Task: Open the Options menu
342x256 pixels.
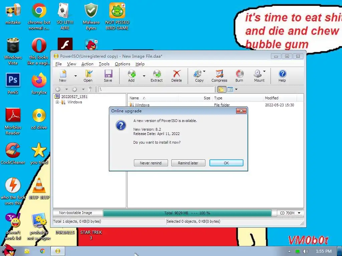Action: pos(122,64)
